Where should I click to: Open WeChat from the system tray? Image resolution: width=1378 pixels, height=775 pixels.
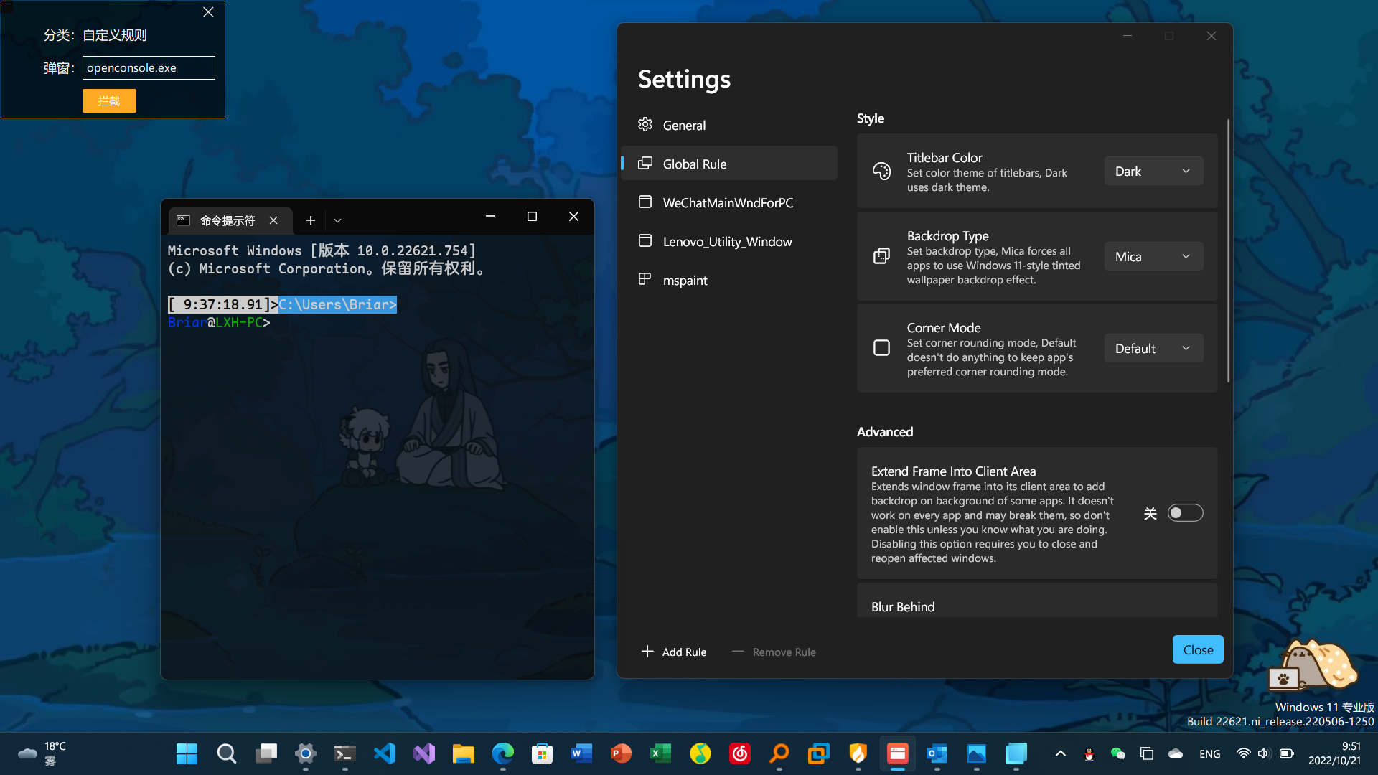(x=1117, y=753)
